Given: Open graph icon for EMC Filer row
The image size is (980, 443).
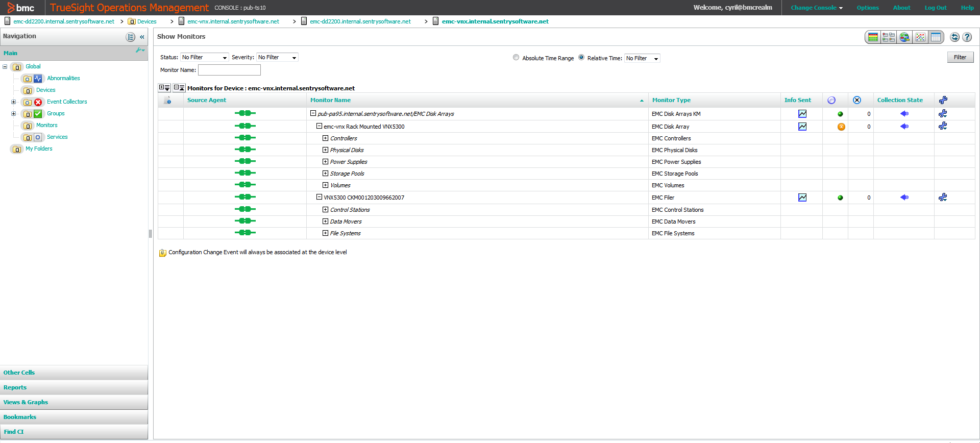Looking at the screenshot, I should click(802, 198).
